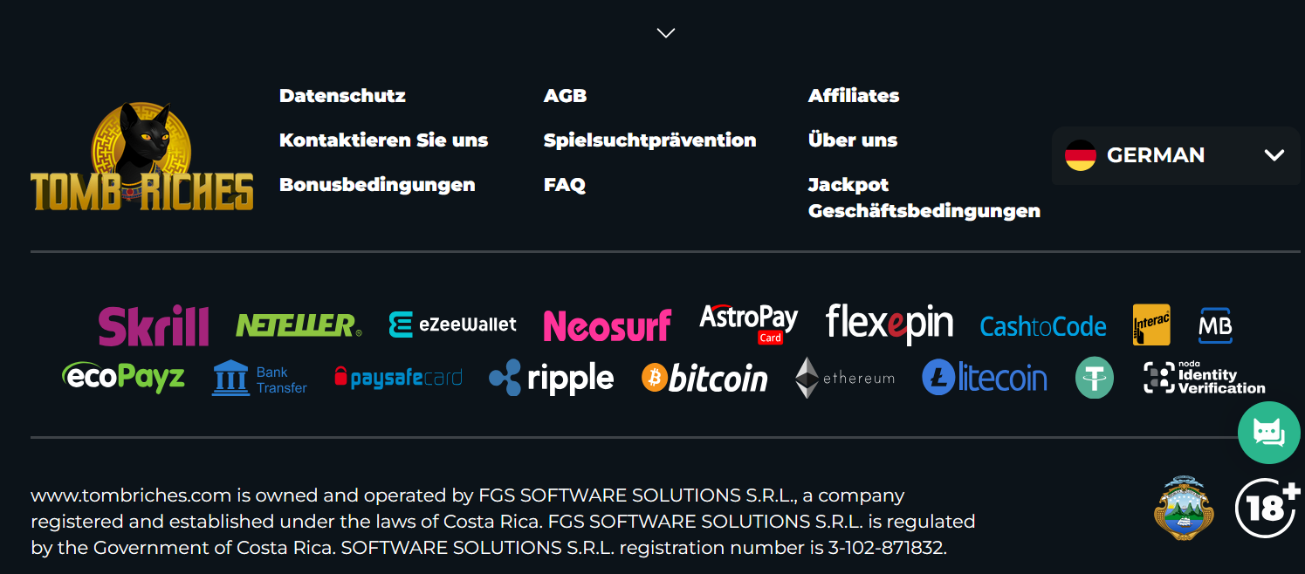Click the noda Identity Verification logo

(x=1204, y=378)
